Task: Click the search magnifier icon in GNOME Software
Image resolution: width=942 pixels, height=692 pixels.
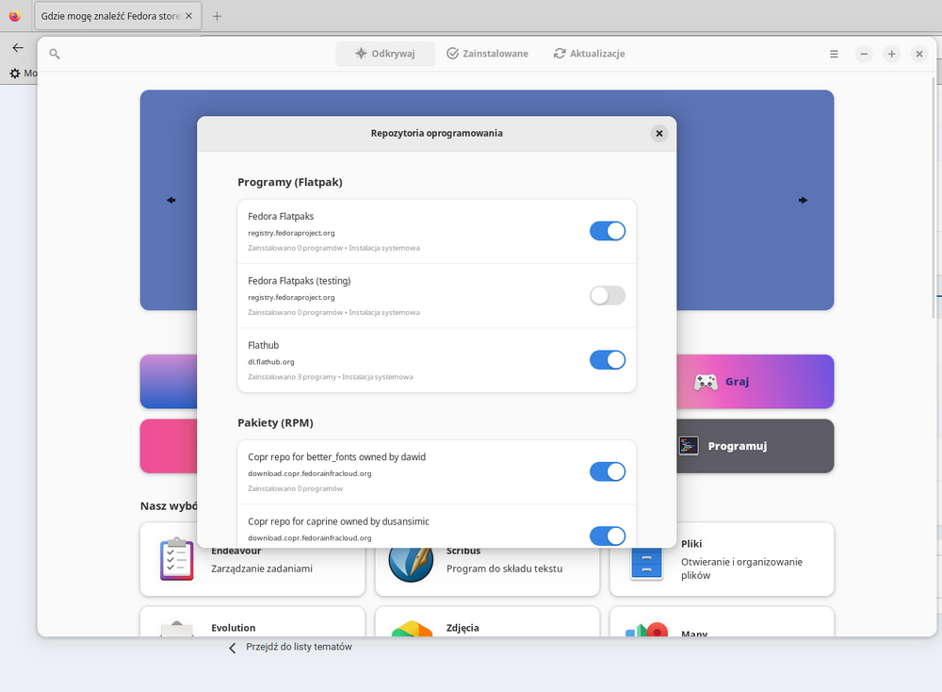Action: (55, 55)
